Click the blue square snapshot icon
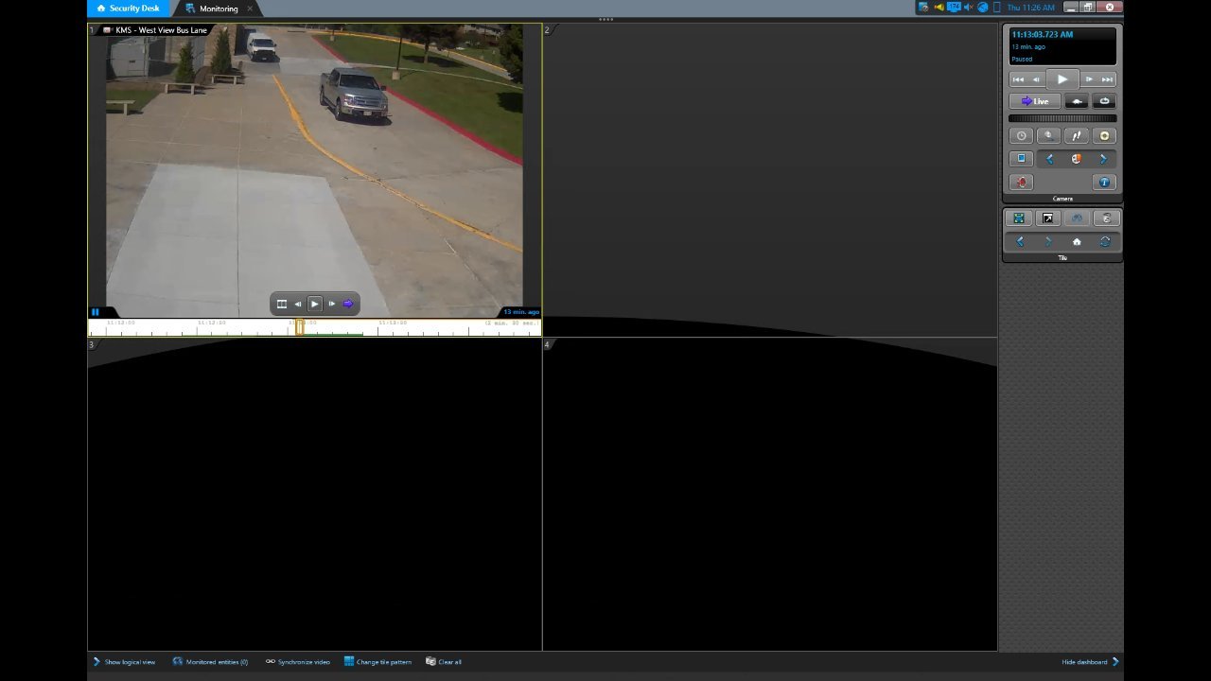 click(x=1021, y=159)
